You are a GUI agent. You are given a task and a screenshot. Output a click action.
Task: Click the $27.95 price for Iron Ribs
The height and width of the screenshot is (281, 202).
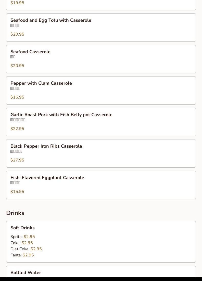(17, 160)
